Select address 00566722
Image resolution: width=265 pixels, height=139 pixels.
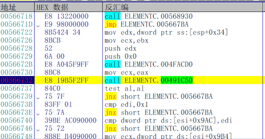coord(17,32)
